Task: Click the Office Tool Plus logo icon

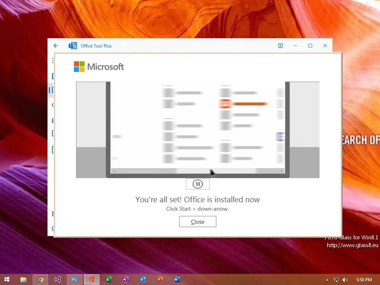Action: click(x=73, y=46)
